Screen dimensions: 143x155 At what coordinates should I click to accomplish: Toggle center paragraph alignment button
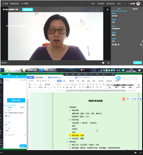click(x=82, y=87)
